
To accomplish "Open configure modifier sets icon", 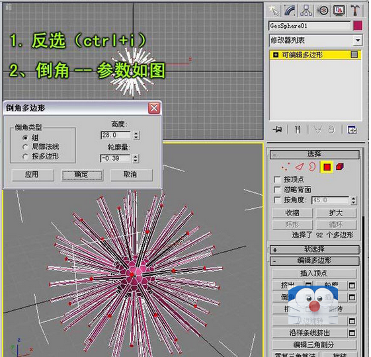I will [352, 130].
